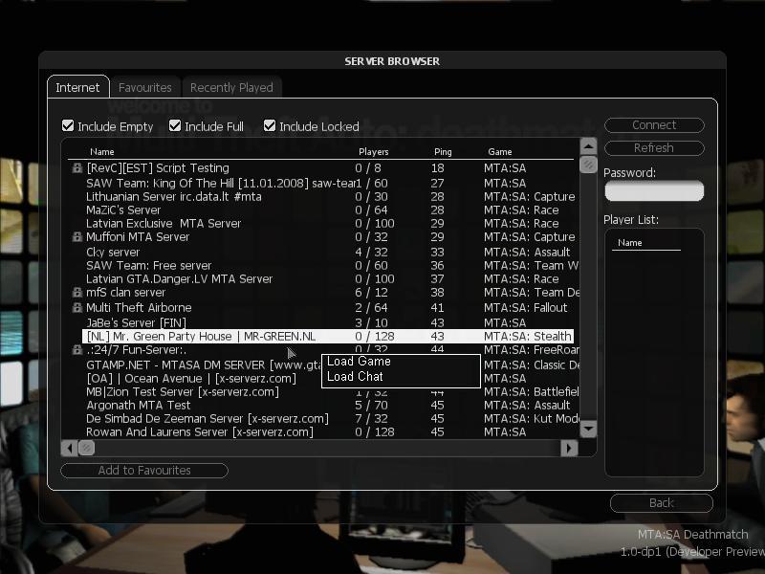Viewport: 765px width, 574px height.
Task: Click the lock icon next to Muffoni MTA Server
Action: [77, 236]
